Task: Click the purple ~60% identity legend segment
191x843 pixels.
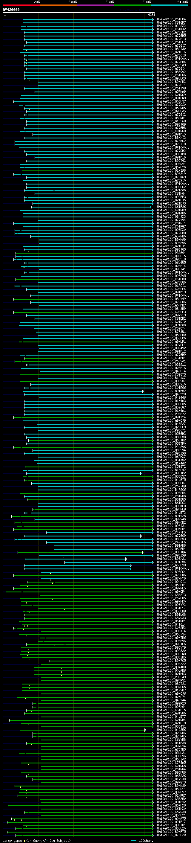Action: coord(95,5)
